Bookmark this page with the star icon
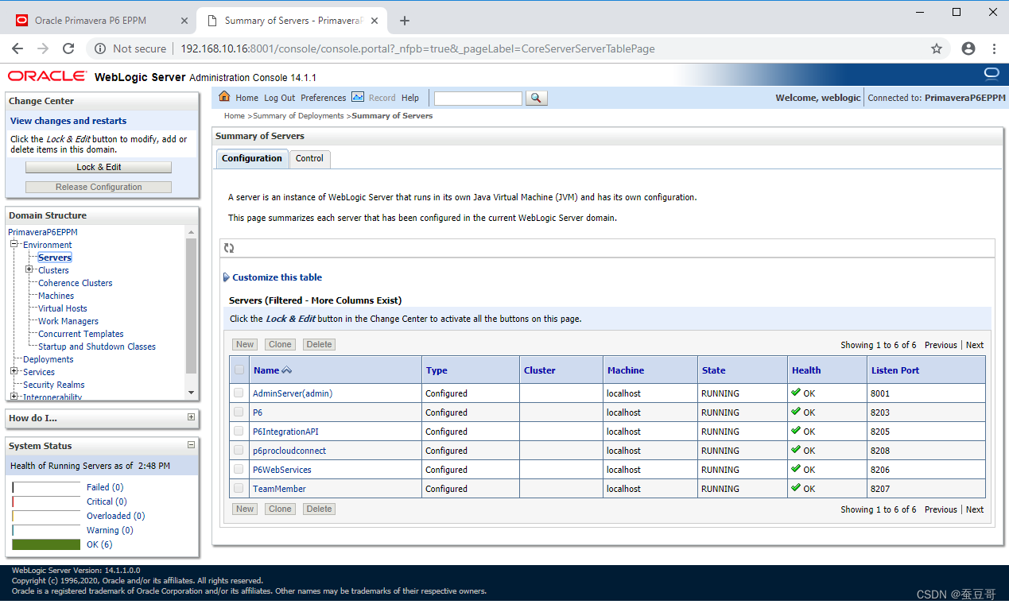The image size is (1009, 608). [937, 48]
